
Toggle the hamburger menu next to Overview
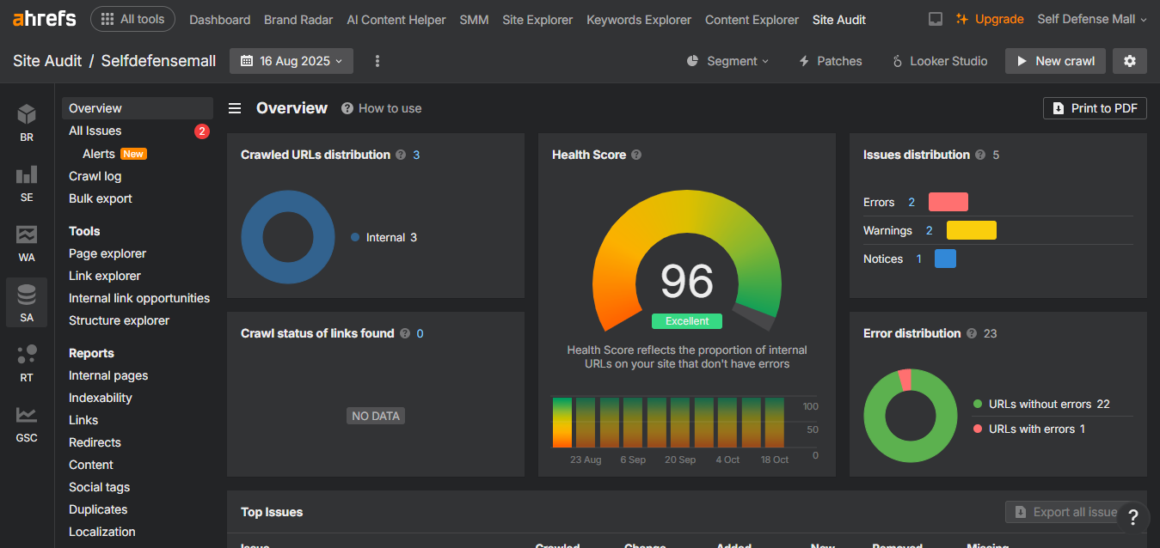tap(234, 108)
